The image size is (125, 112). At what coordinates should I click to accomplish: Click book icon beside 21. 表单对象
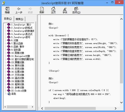(x=9, y=88)
